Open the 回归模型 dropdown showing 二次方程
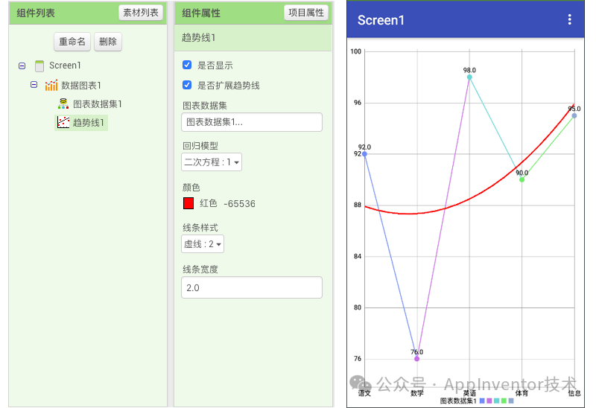The height and width of the screenshot is (408, 596). click(212, 162)
